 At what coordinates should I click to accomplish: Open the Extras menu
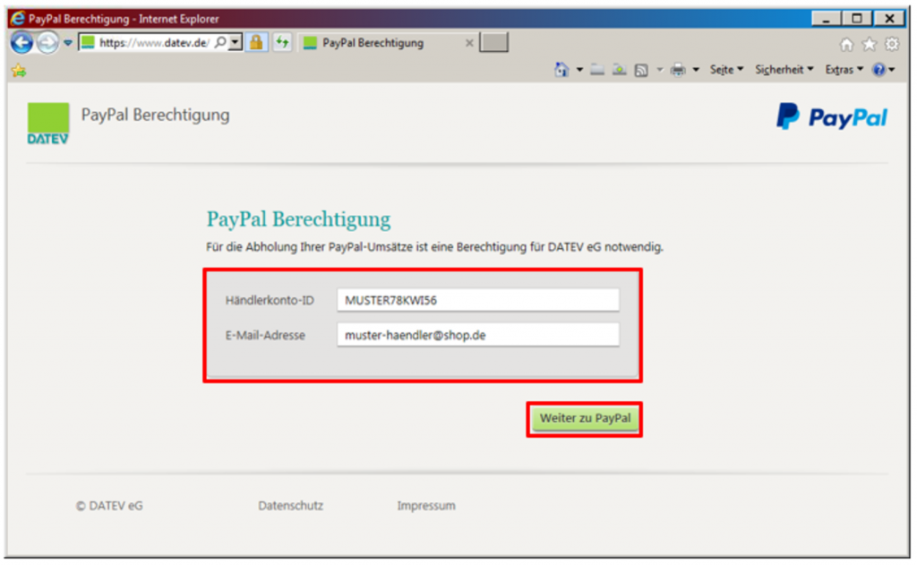(844, 70)
